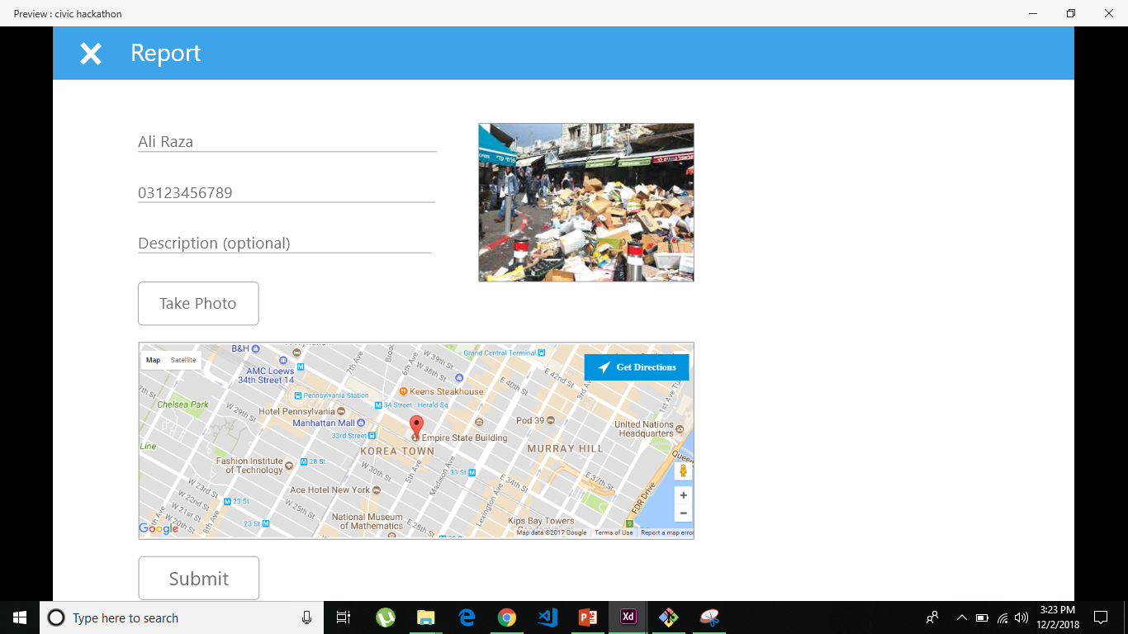
Task: Click the Cortana microphone icon
Action: [x=306, y=617]
